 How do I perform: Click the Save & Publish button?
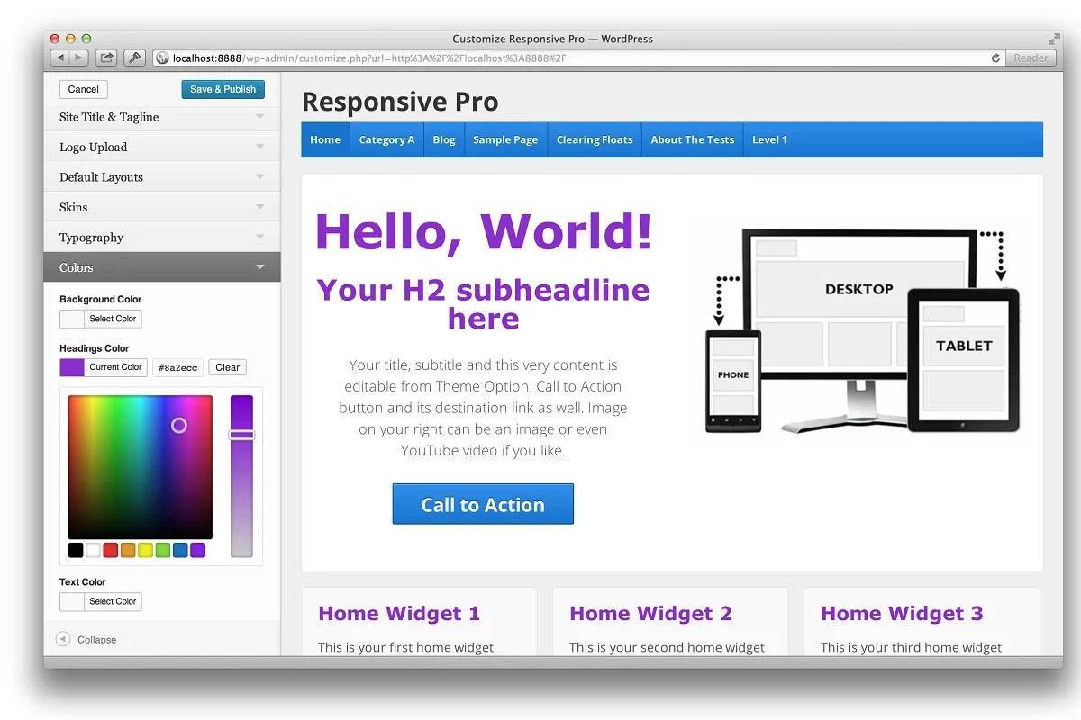tap(223, 89)
